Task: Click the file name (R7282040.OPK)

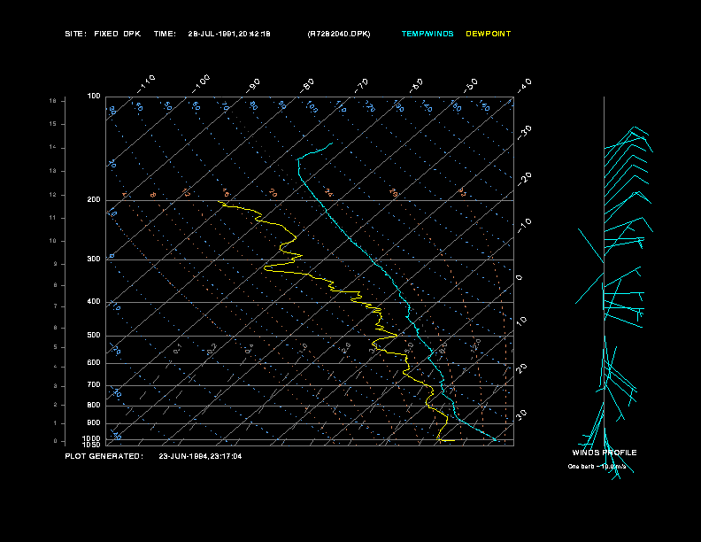Action: click(339, 34)
